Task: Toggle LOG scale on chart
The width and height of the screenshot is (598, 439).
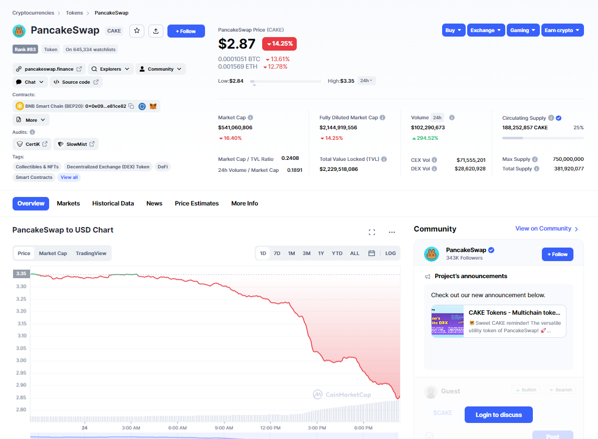Action: point(390,254)
